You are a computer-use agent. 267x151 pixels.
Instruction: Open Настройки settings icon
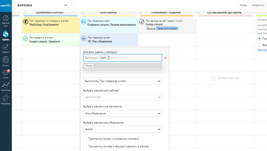(x=5, y=99)
